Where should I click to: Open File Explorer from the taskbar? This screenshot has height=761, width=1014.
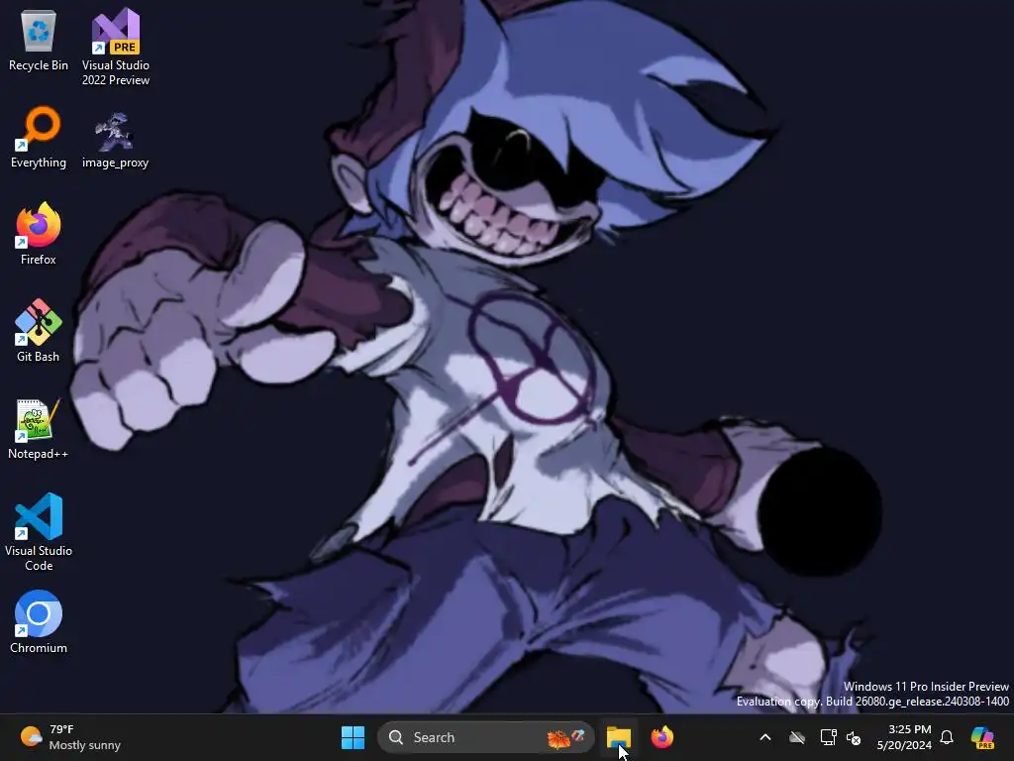pos(619,737)
